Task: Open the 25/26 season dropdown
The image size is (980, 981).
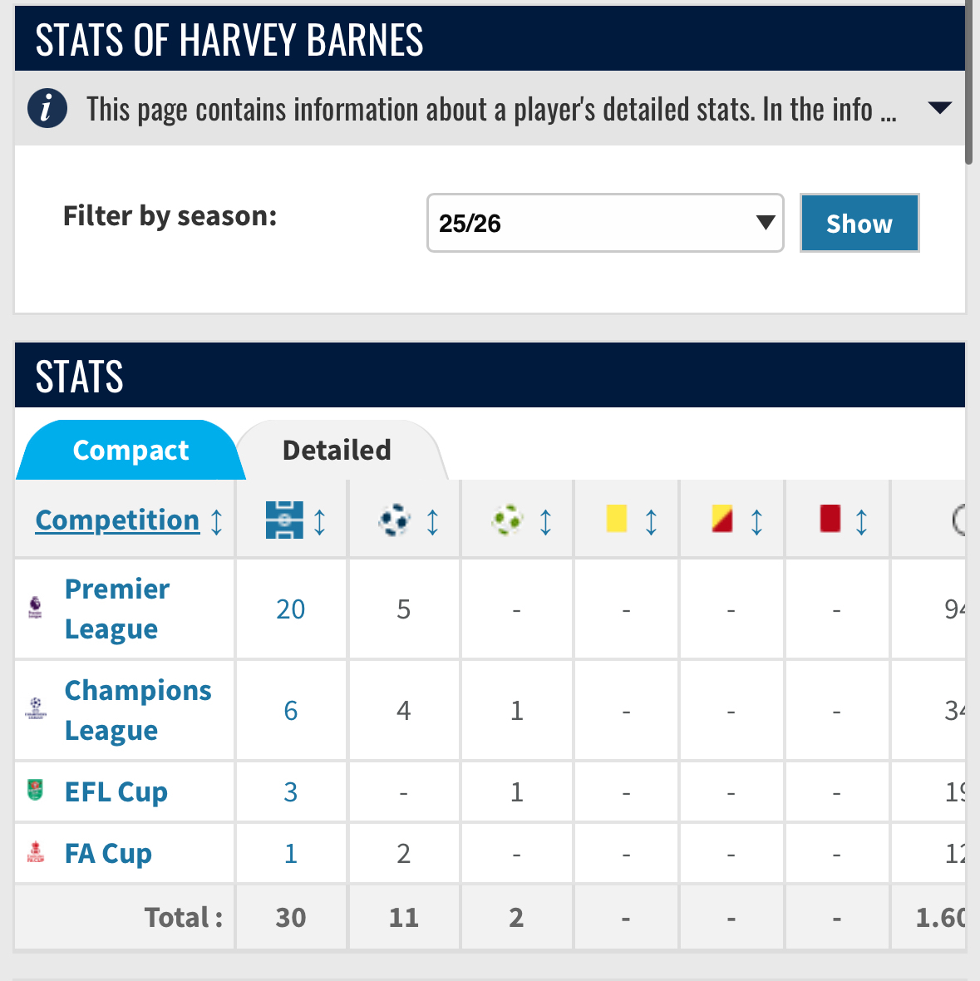Action: click(x=605, y=223)
